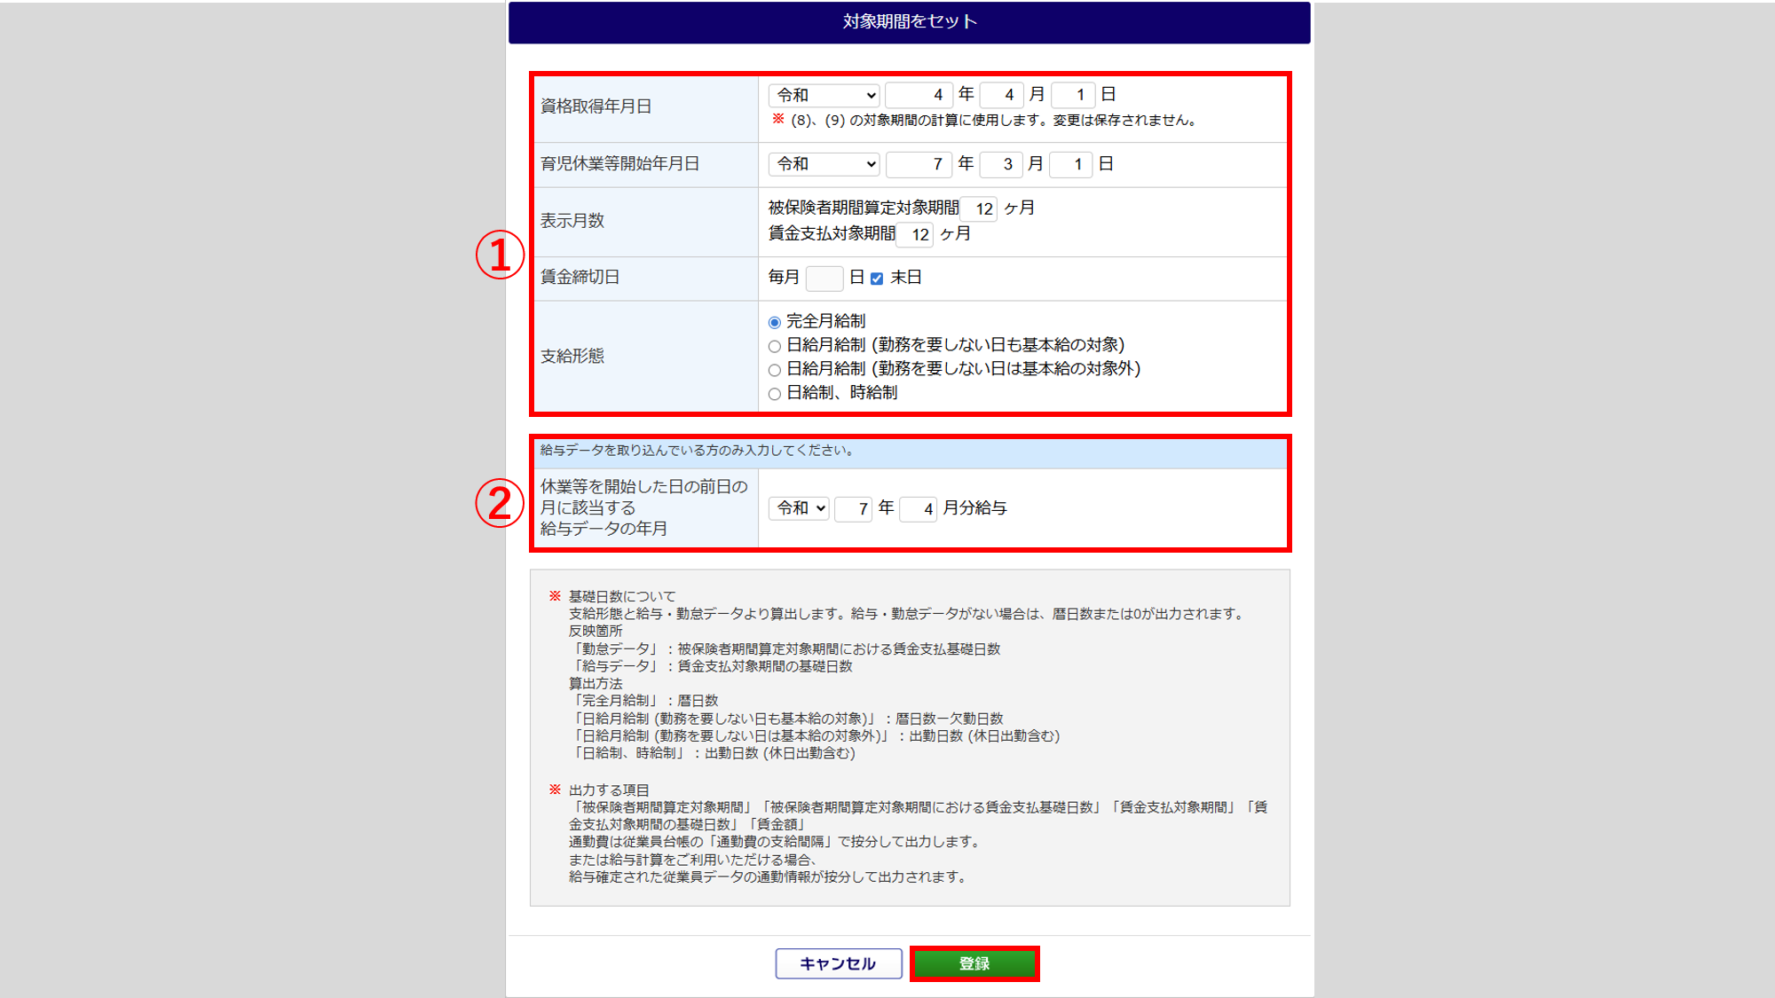
Task: Select 完全月給制 radio option
Action: [775, 322]
